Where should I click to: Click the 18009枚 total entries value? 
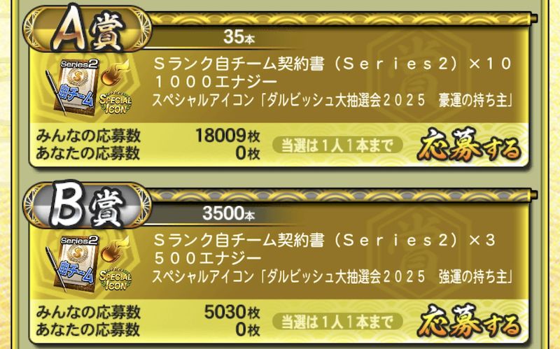point(227,136)
